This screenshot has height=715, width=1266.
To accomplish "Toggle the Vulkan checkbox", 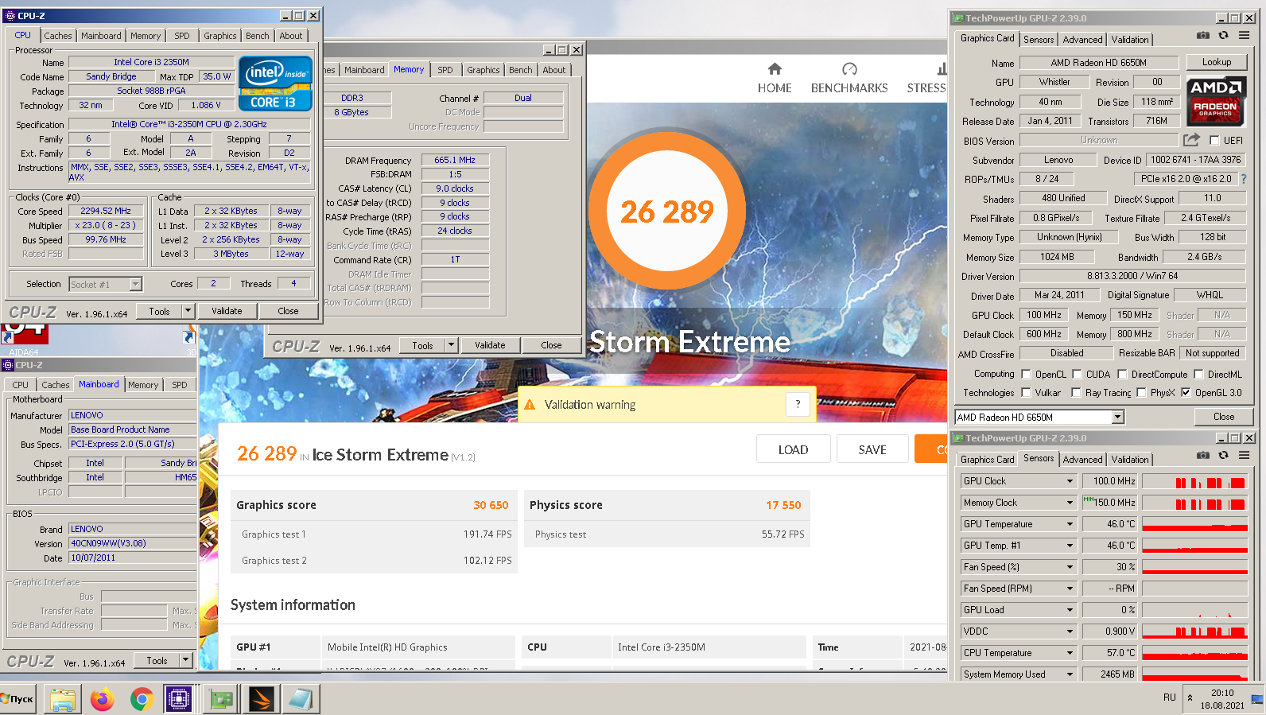I will point(1026,393).
